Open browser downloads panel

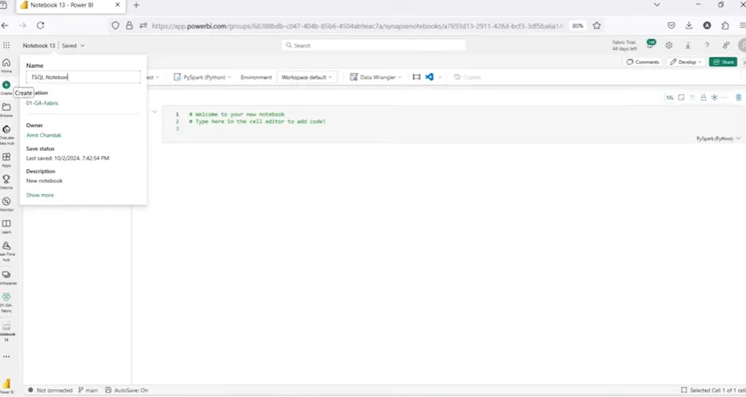pyautogui.click(x=689, y=25)
